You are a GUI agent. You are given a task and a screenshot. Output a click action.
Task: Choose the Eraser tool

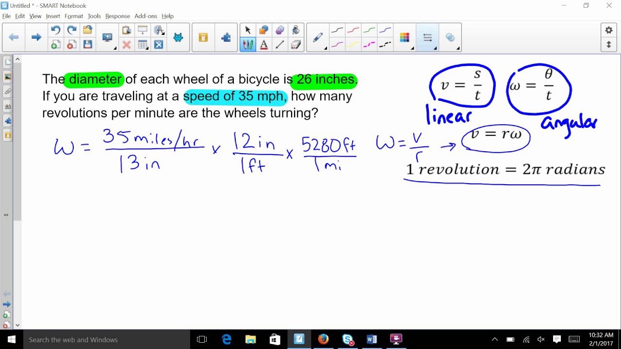pos(296,45)
